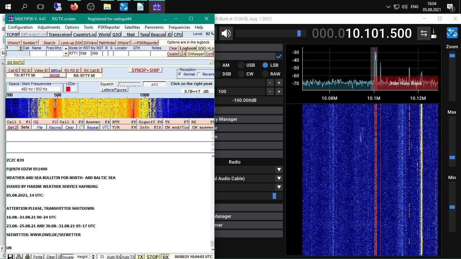Adjust the SDR volume slider
The height and width of the screenshot is (259, 461).
coord(299,33)
